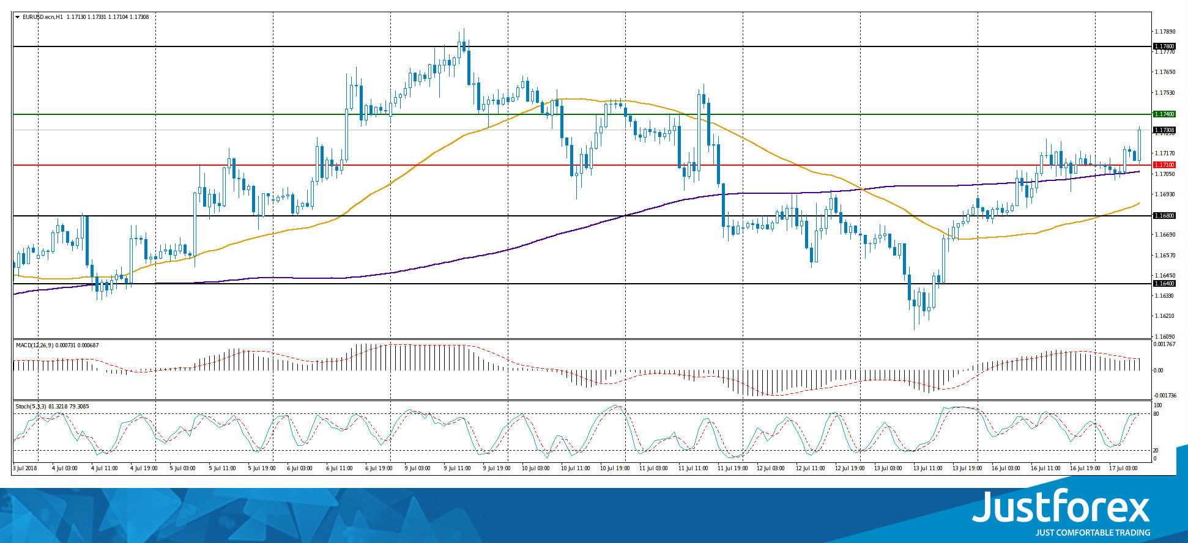Click the current price label 1.17308

(1164, 130)
